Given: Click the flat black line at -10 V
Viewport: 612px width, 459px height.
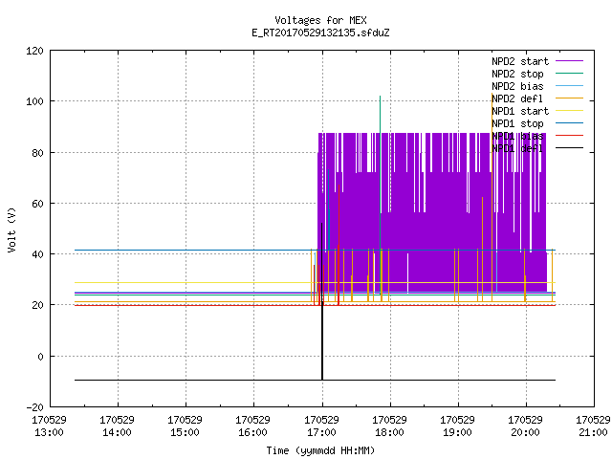Looking at the screenshot, I should point(315,381).
